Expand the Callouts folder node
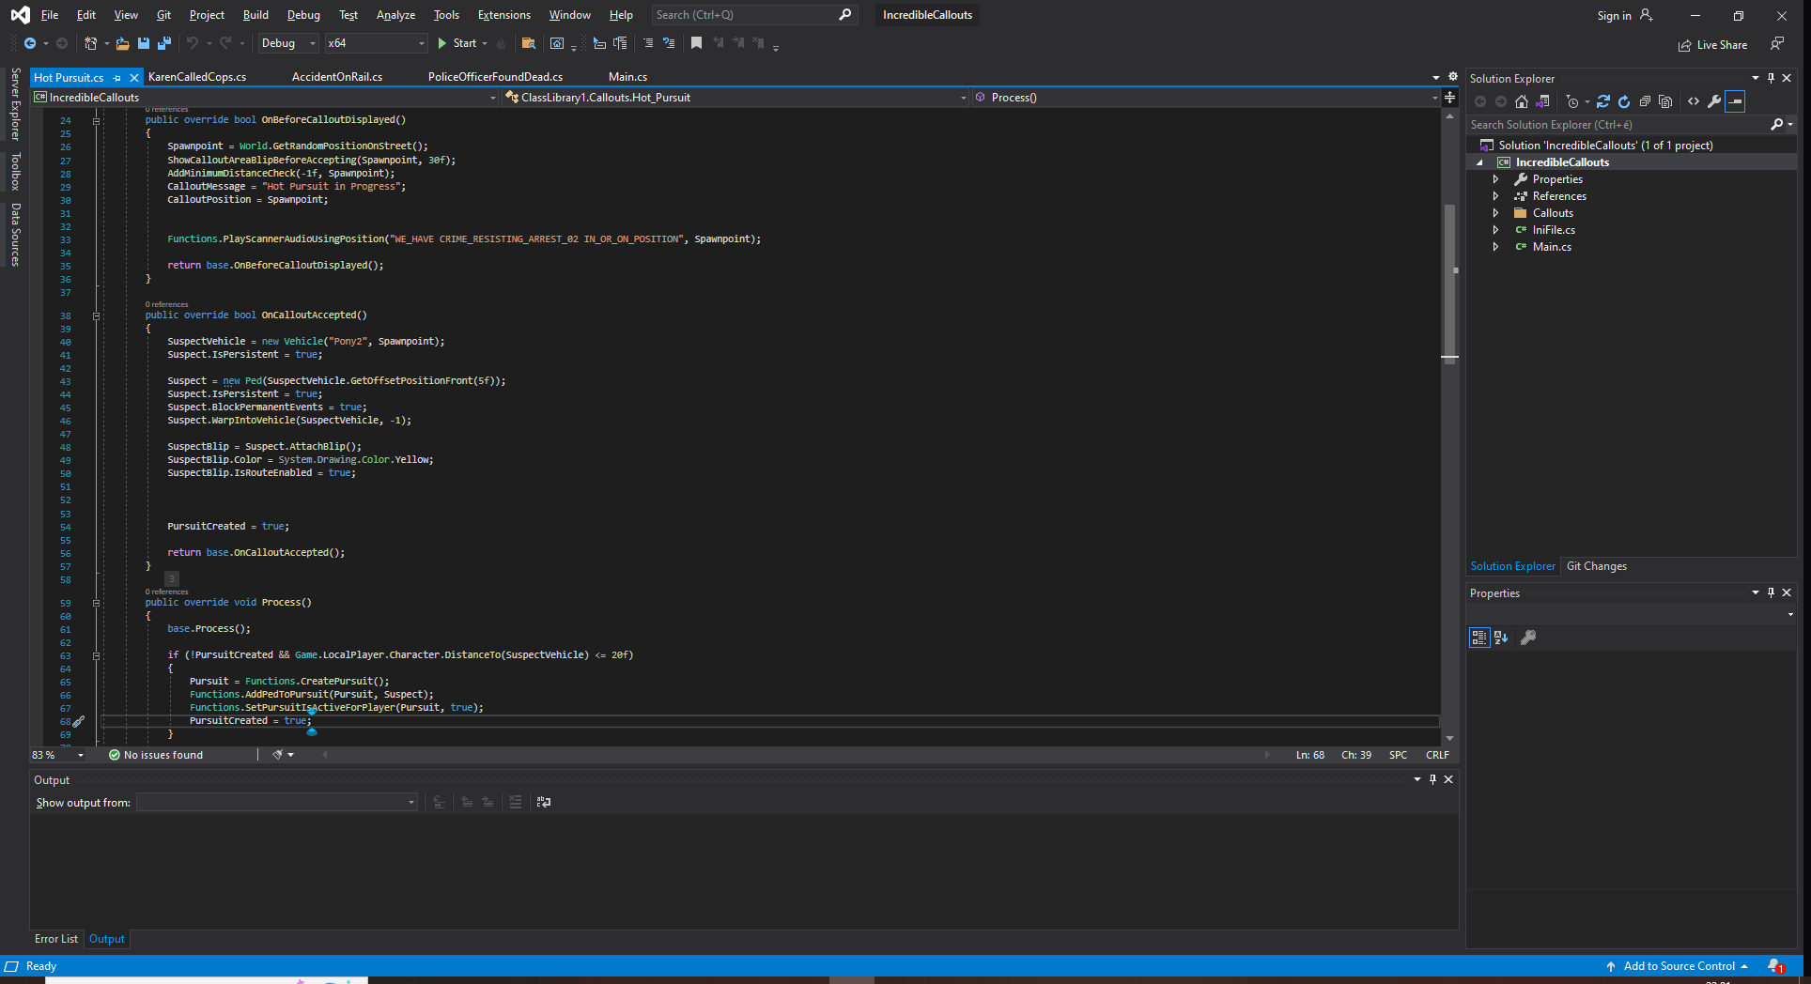This screenshot has height=984, width=1811. (x=1495, y=213)
